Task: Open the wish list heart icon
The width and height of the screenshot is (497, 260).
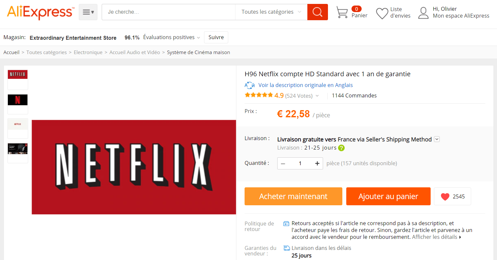Action: click(382, 13)
